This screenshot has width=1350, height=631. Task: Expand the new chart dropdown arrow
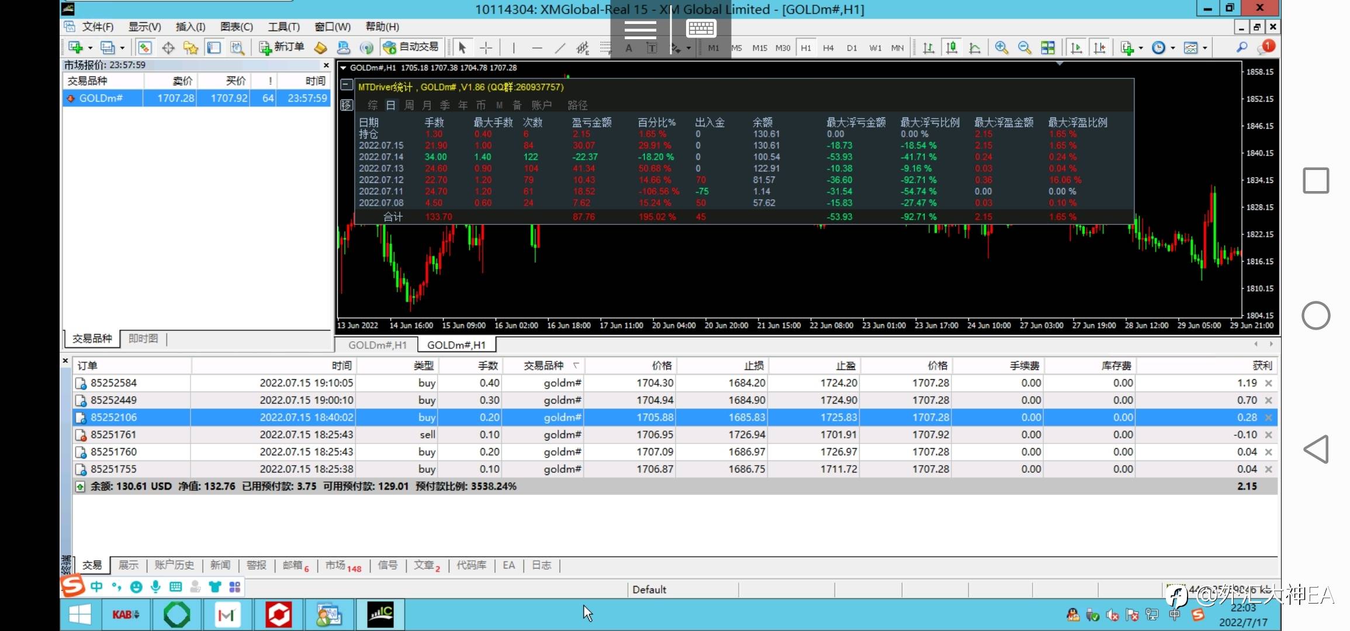(x=91, y=48)
